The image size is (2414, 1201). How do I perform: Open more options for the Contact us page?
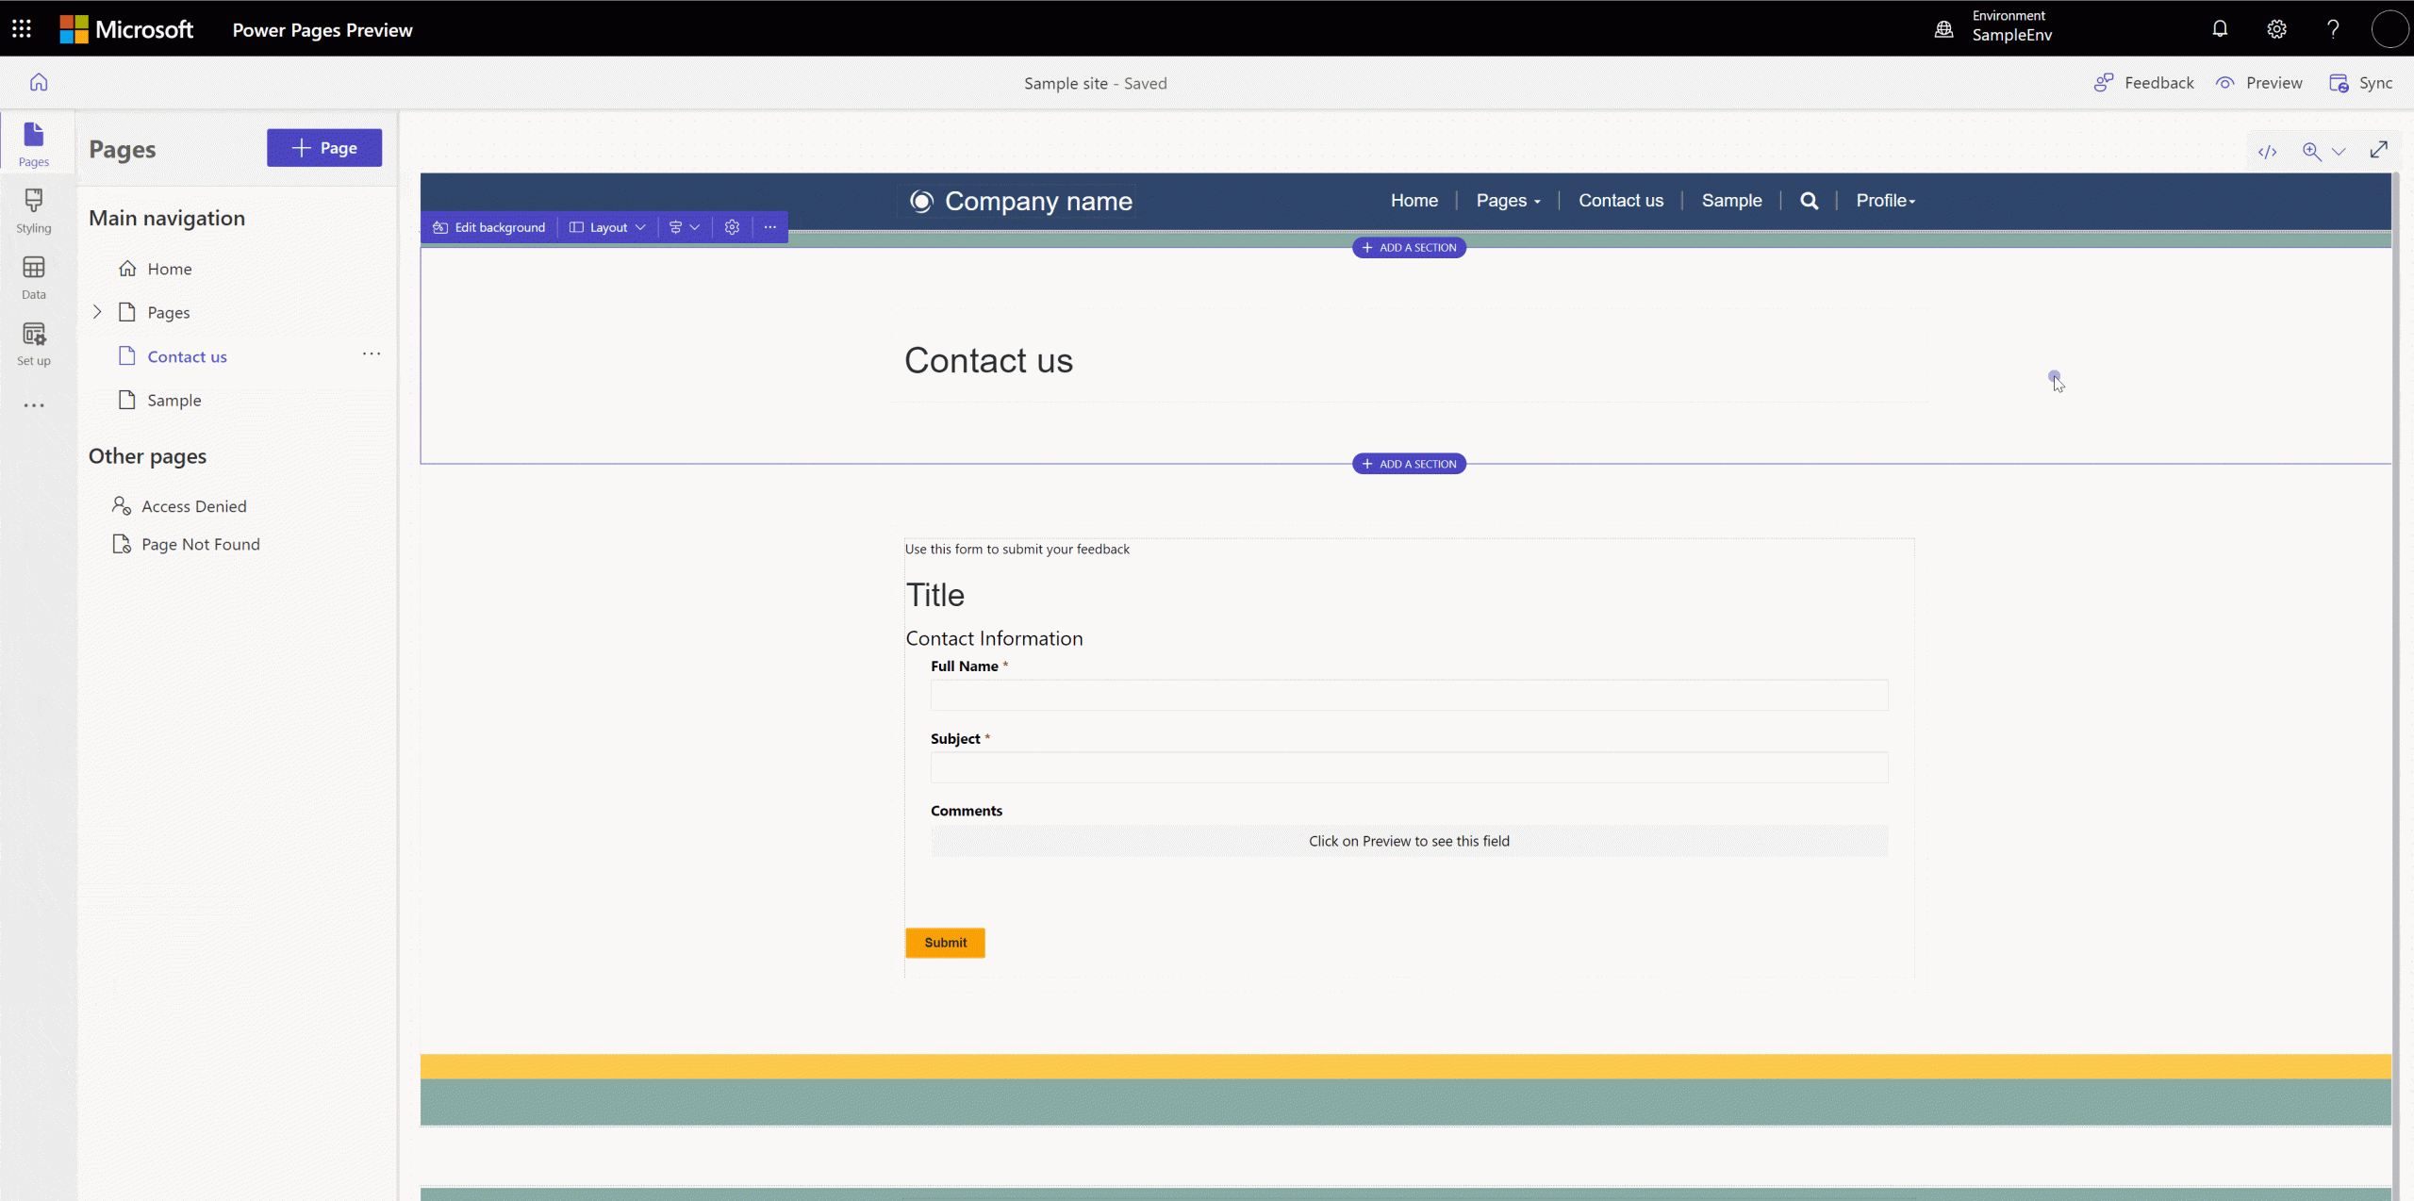(372, 354)
